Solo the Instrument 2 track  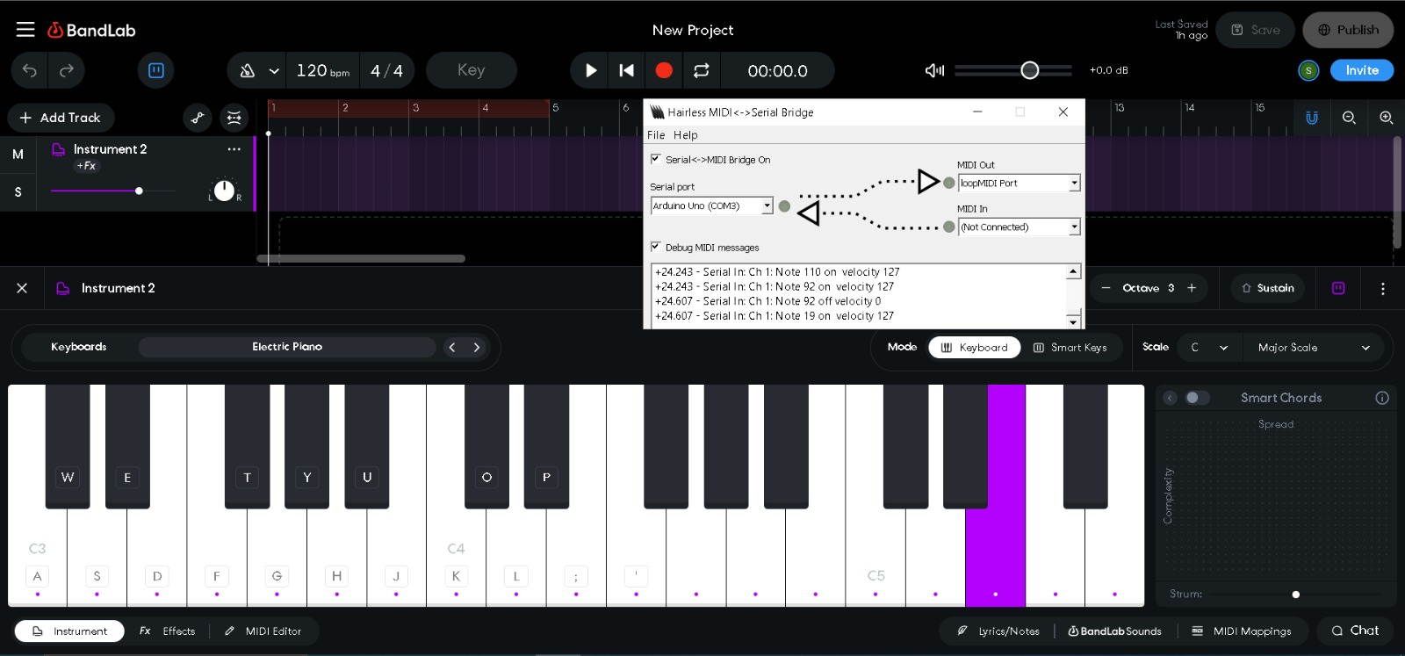(18, 191)
